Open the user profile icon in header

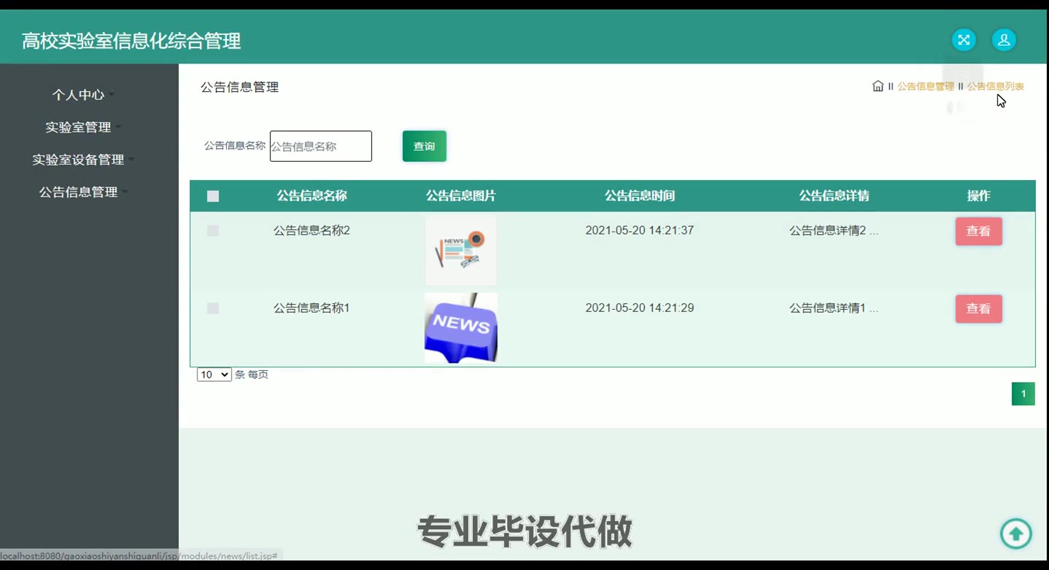pos(1004,40)
